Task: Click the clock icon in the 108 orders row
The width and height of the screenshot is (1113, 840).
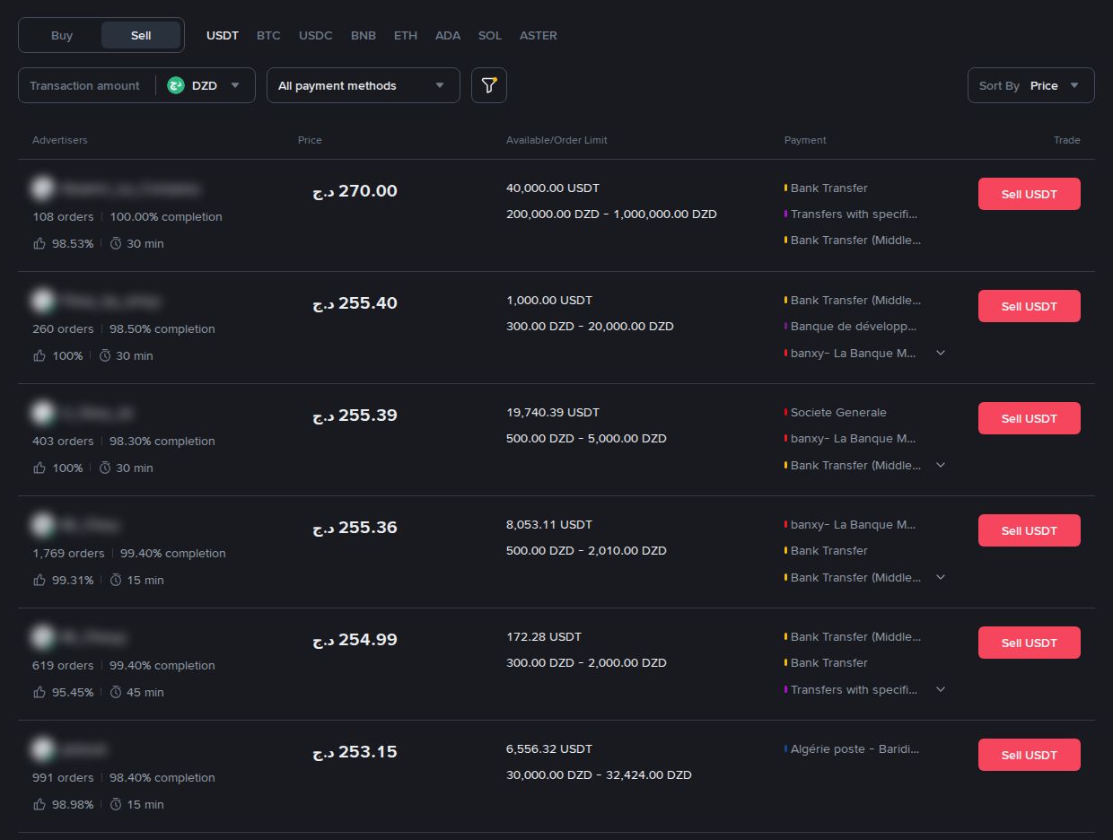Action: (x=116, y=243)
